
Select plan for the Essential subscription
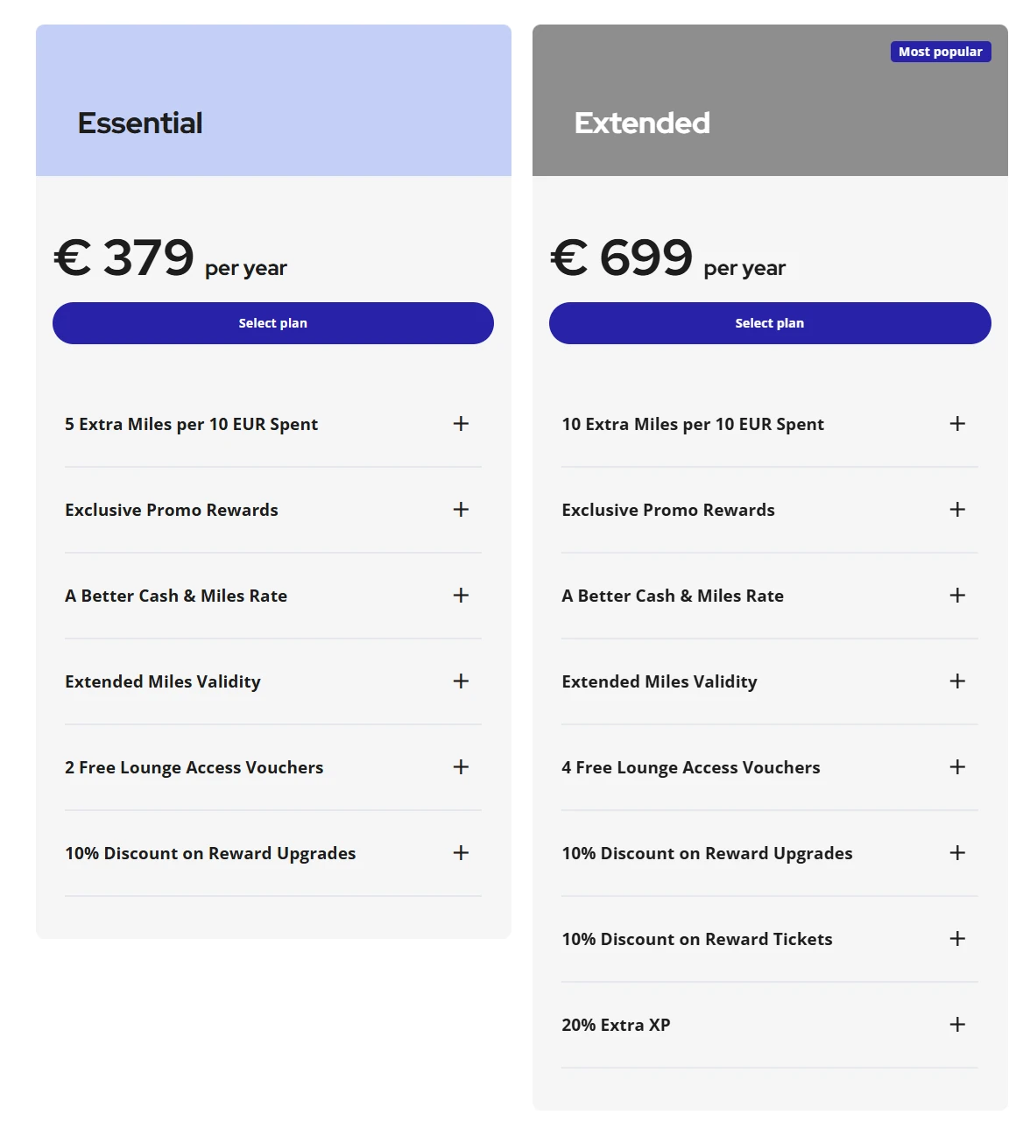coord(272,323)
